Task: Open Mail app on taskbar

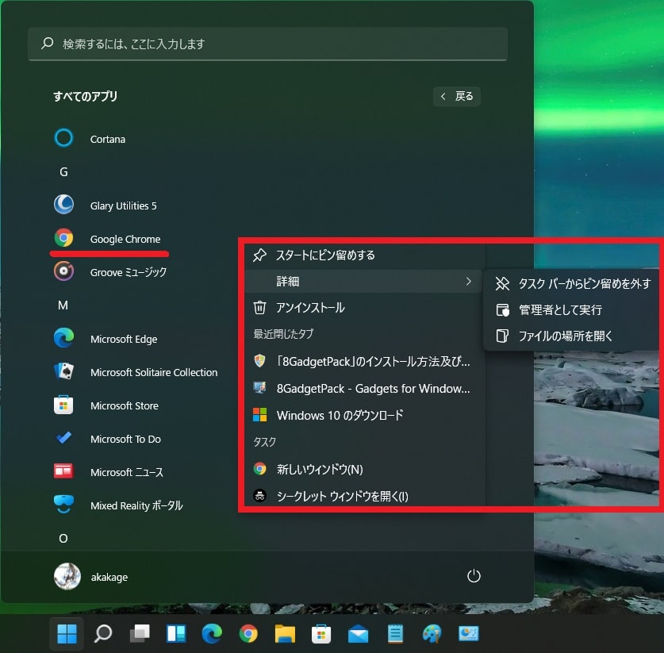Action: (x=359, y=634)
